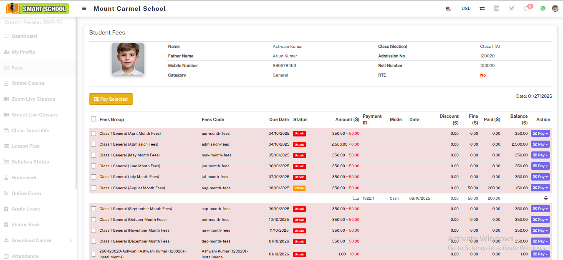This screenshot has height=260, width=563.
Task: Open USD currency selector
Action: [x=466, y=8]
